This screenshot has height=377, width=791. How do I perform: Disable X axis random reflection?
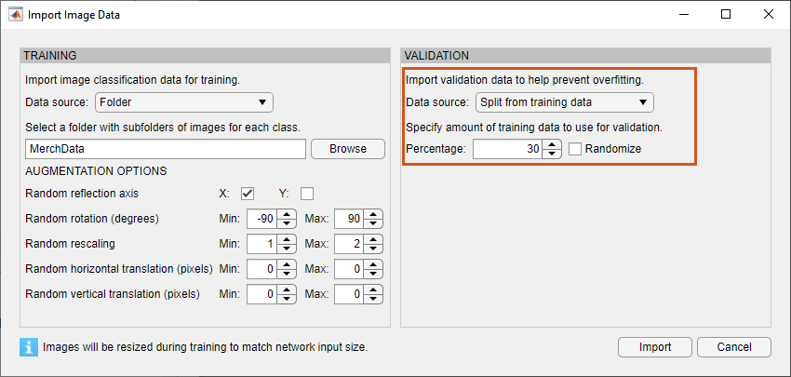point(248,194)
